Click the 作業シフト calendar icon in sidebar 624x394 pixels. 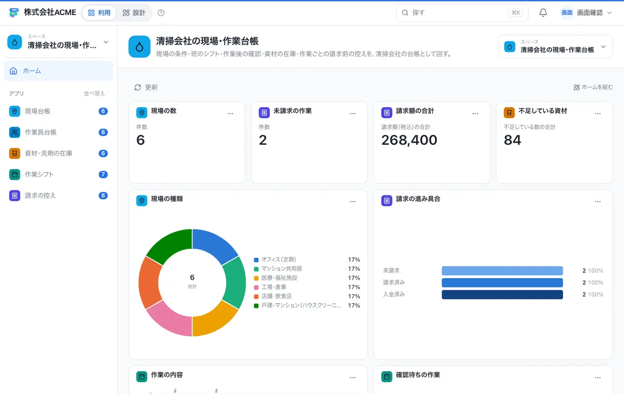pyautogui.click(x=15, y=174)
